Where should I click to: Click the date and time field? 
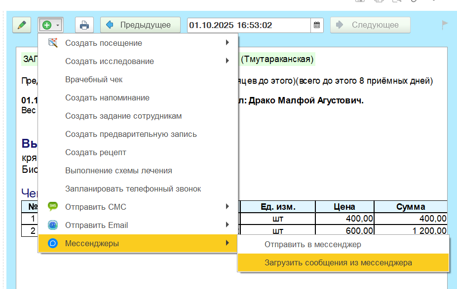(x=249, y=25)
